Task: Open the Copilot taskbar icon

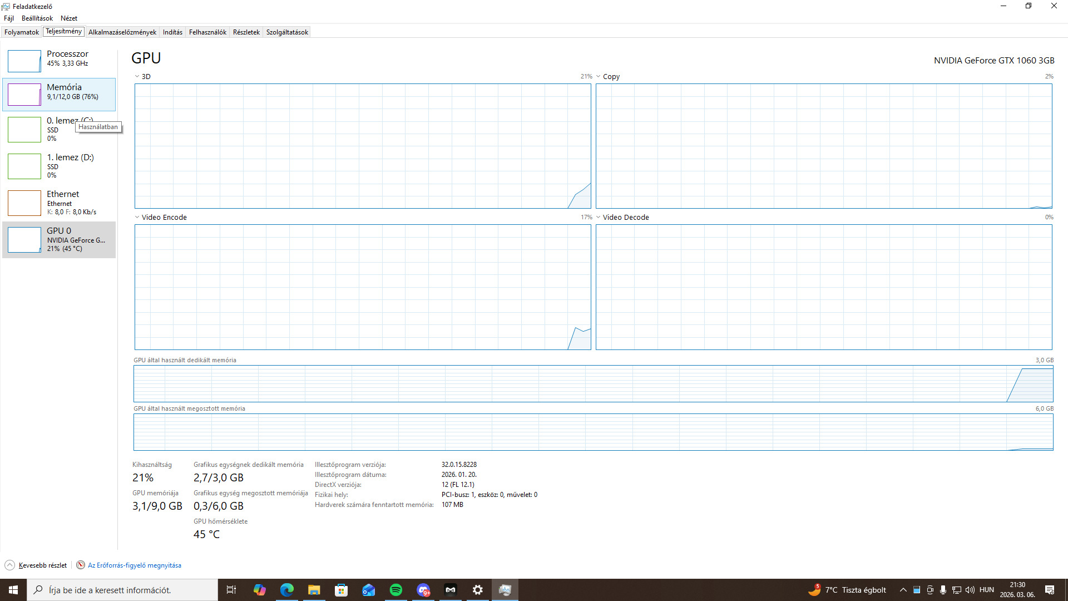Action: coord(259,590)
